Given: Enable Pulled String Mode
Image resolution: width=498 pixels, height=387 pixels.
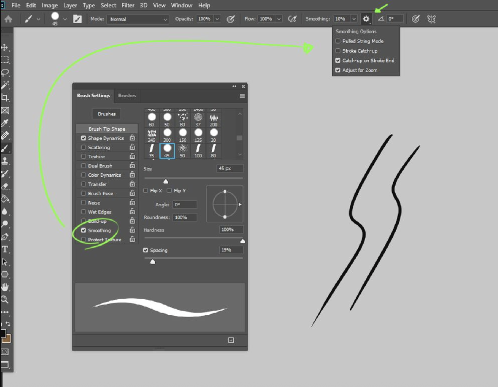Looking at the screenshot, I should point(338,41).
